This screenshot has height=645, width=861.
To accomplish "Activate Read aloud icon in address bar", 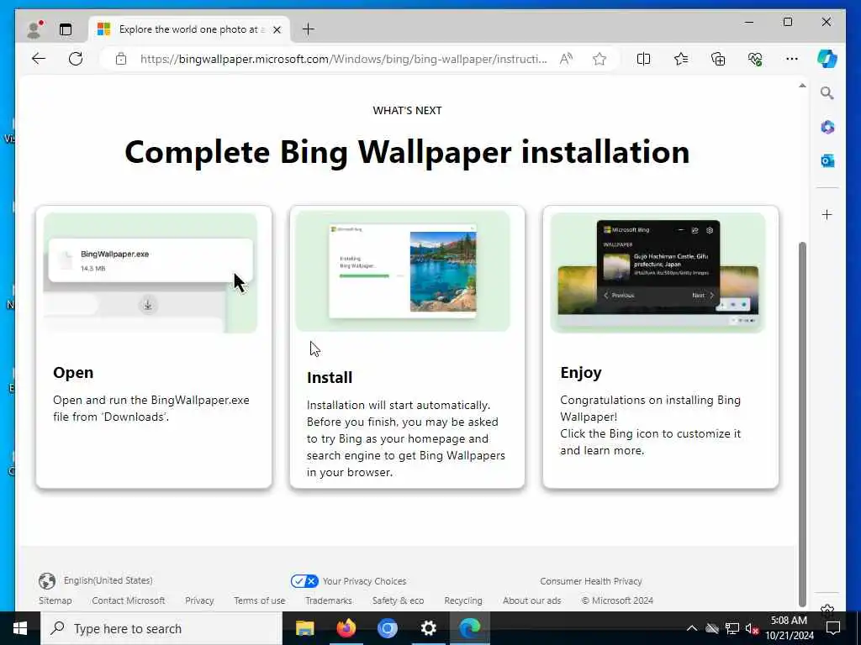I will point(566,59).
